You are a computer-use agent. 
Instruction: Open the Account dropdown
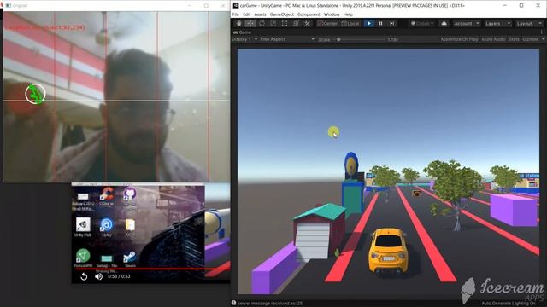coord(467,23)
